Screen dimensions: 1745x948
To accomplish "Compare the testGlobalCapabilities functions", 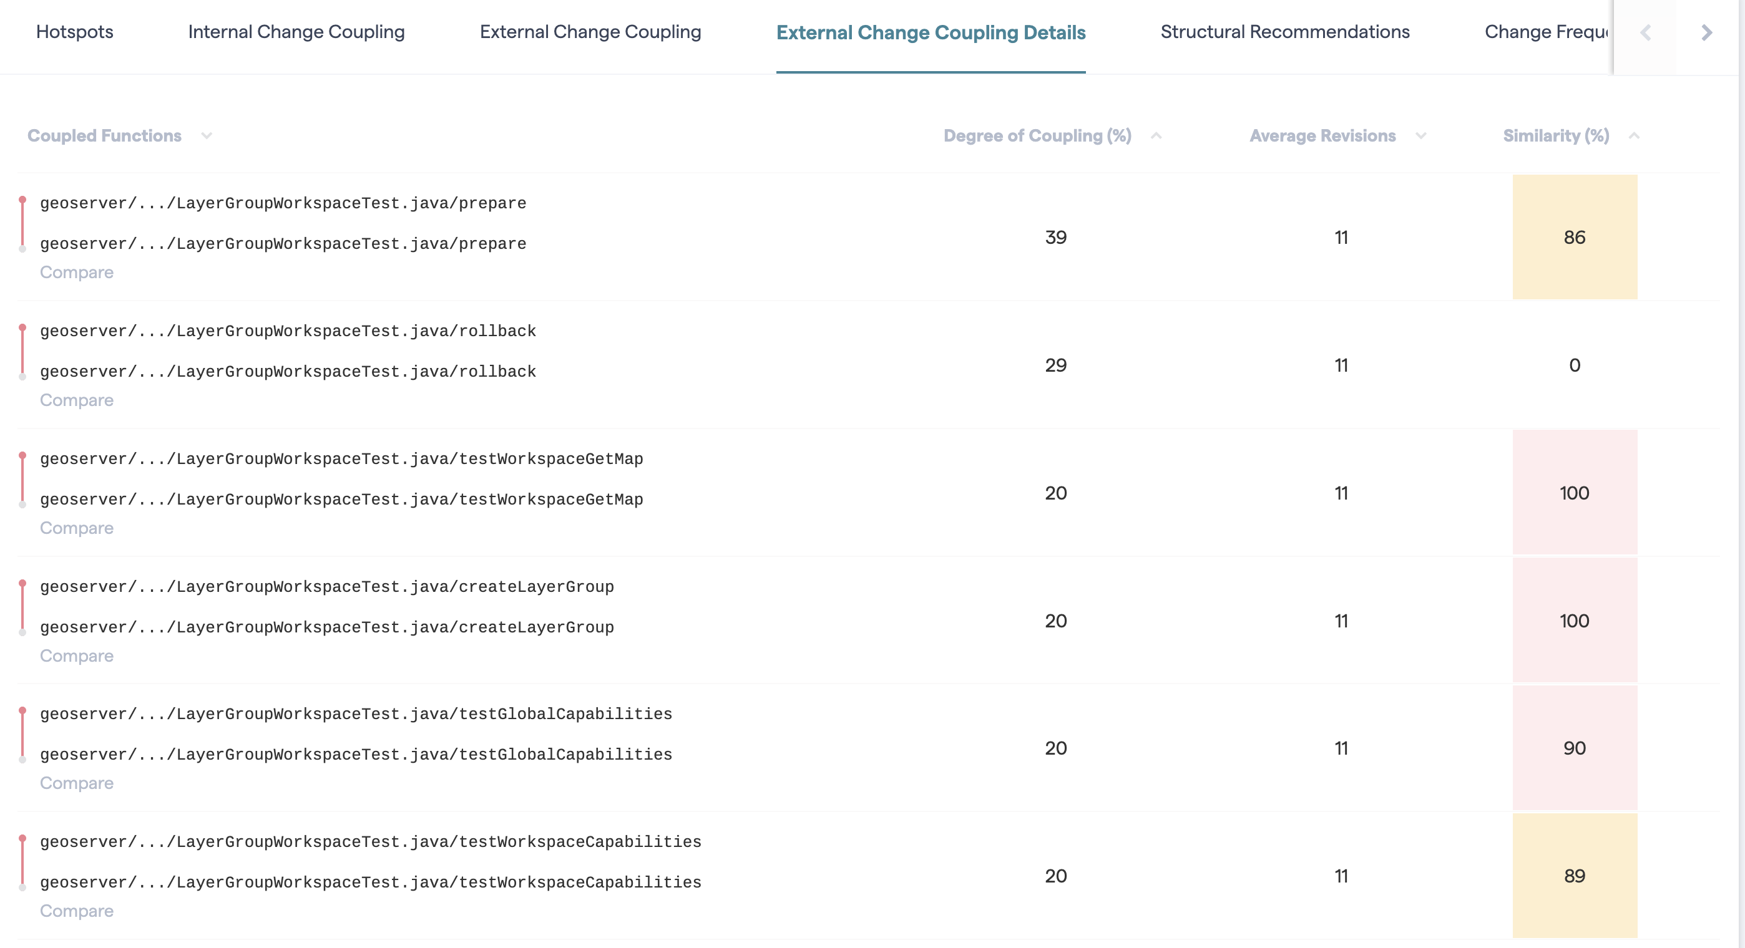I will pos(77,783).
